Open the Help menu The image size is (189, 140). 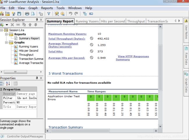click(x=89, y=8)
